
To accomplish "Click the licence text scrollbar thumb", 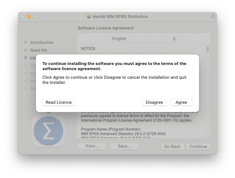I will (208, 49).
